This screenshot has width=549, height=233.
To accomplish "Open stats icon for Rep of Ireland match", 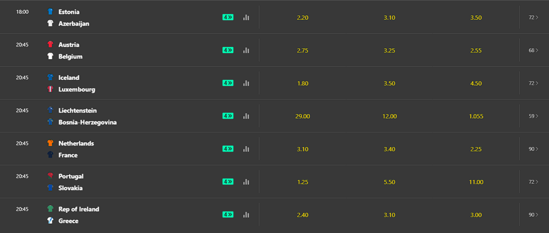I will tap(246, 214).
